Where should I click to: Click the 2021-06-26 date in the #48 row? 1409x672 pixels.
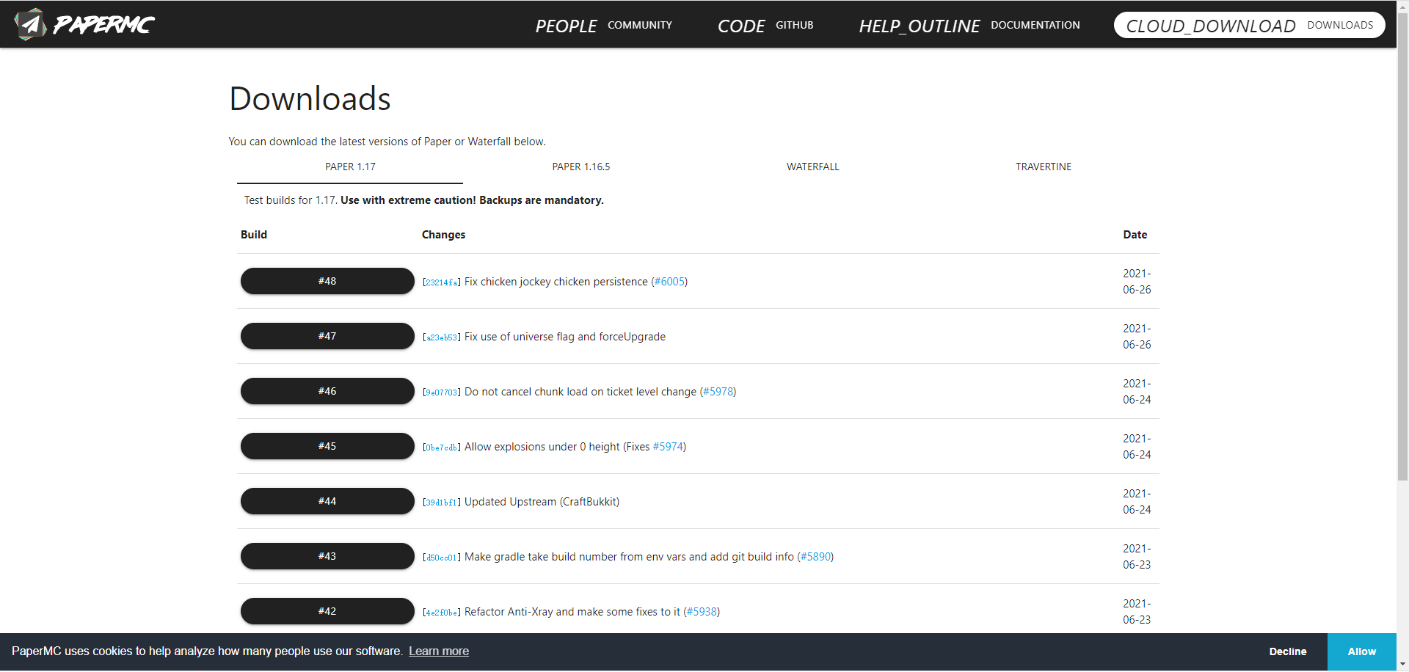1137,282
